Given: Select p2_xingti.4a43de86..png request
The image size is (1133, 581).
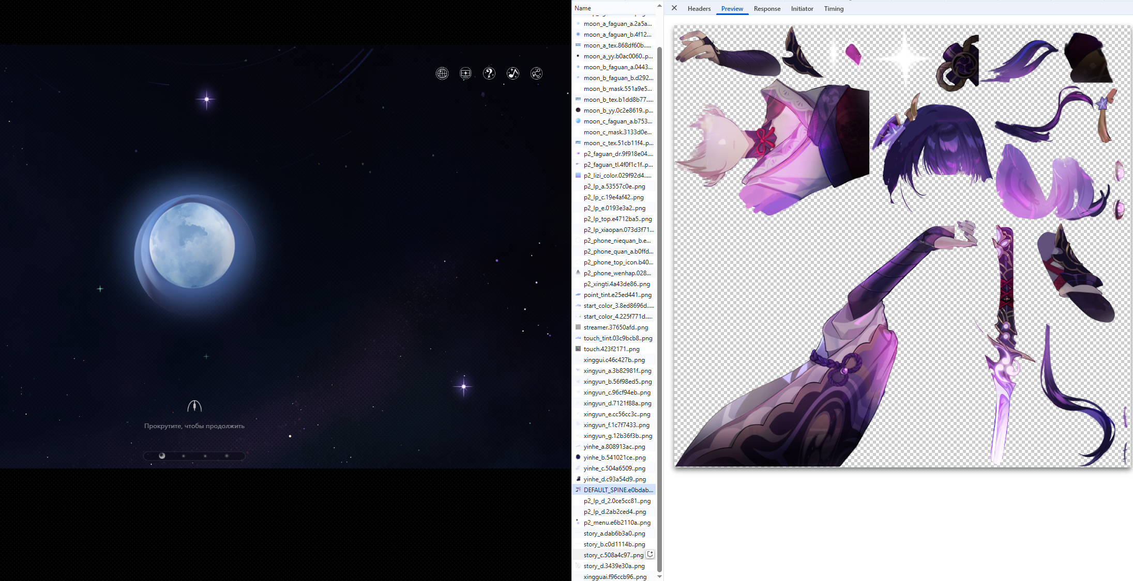Looking at the screenshot, I should click(614, 284).
